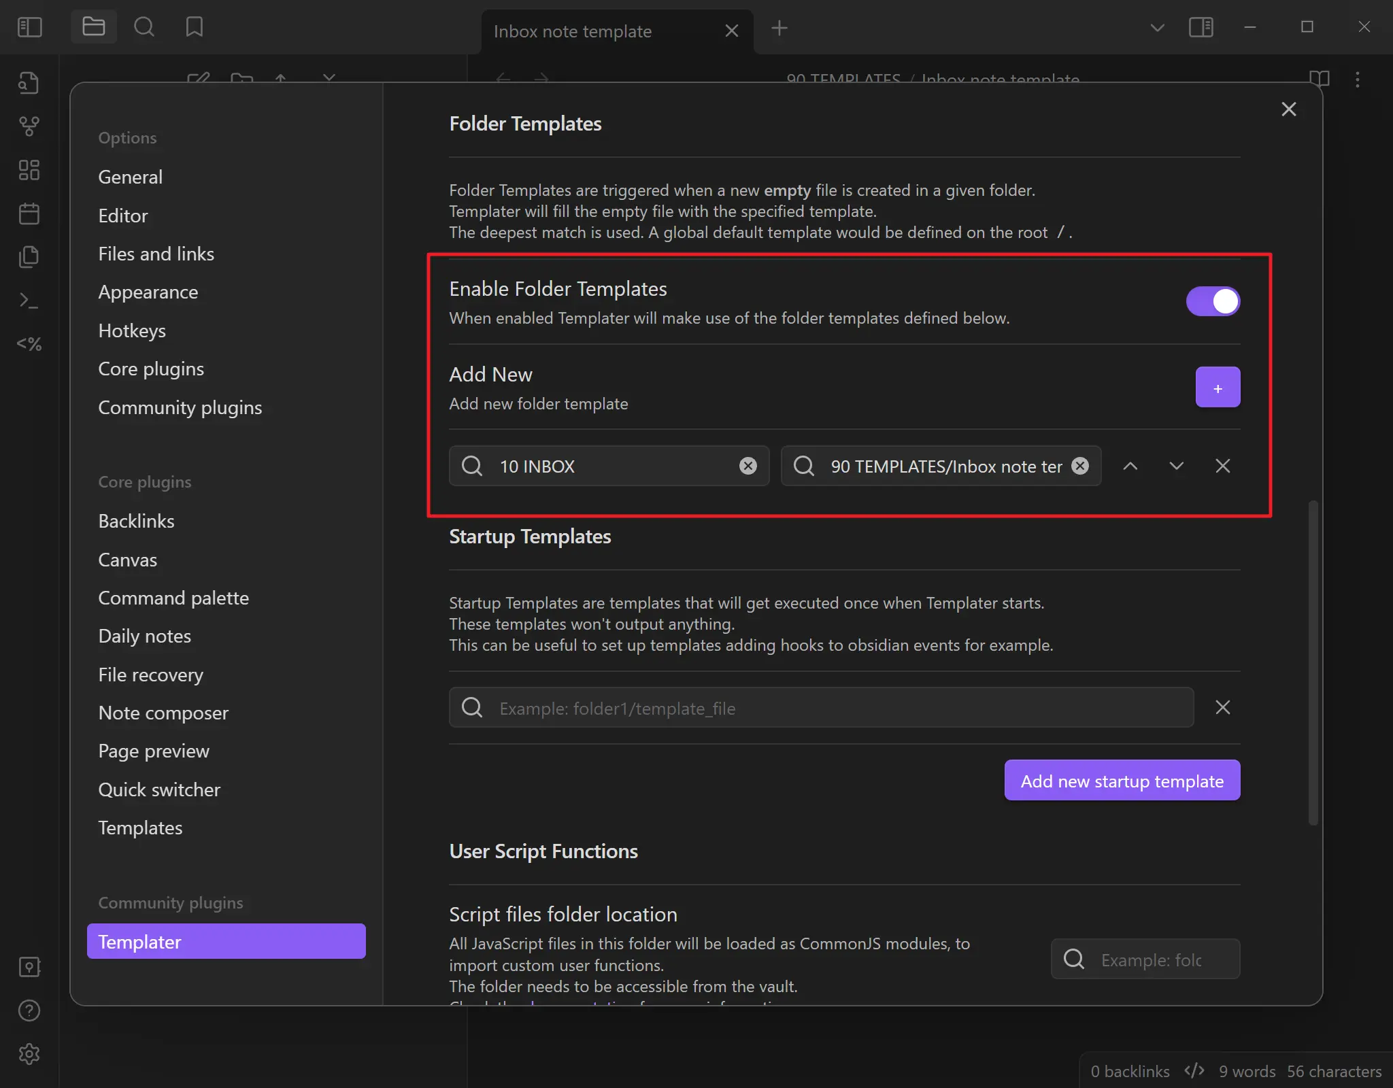Move folder template up with chevron
The width and height of the screenshot is (1393, 1088).
pos(1130,466)
